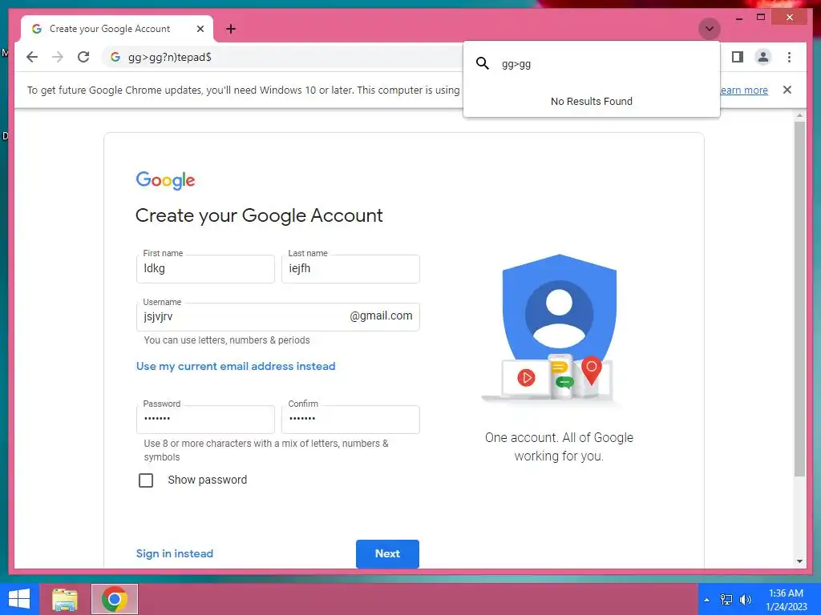Click the 'No Results Found' text

coord(592,102)
